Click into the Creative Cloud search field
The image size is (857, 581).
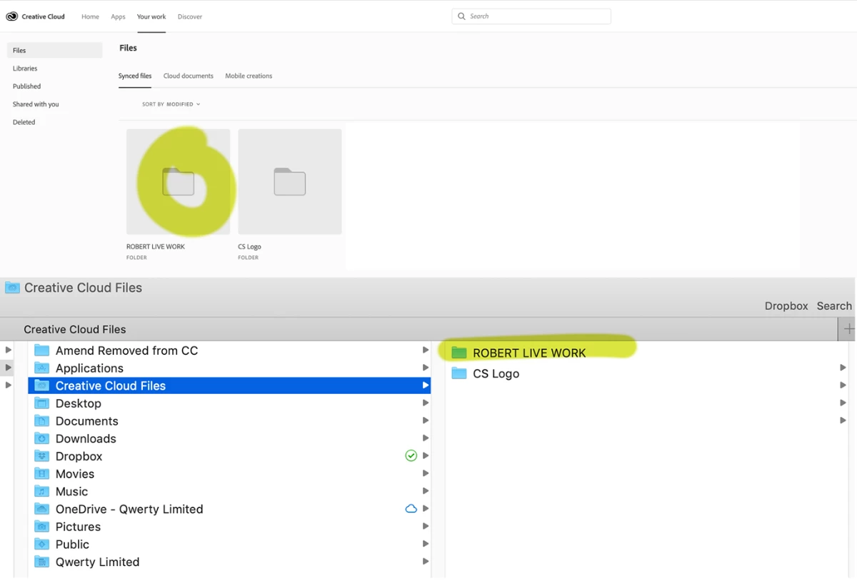[531, 16]
